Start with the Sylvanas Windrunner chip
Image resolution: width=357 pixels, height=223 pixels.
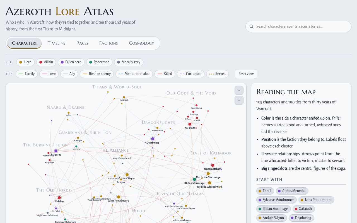(x=276, y=200)
